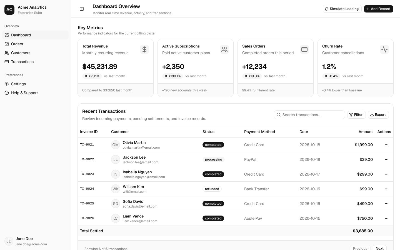Open actions menu for TX-9023

tap(386, 174)
